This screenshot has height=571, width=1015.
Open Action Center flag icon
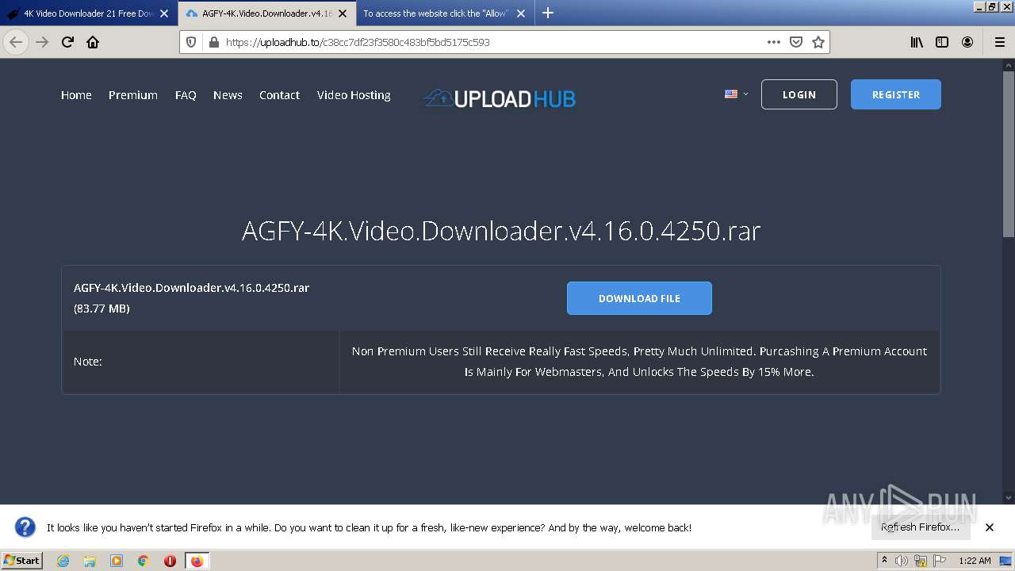pyautogui.click(x=940, y=561)
